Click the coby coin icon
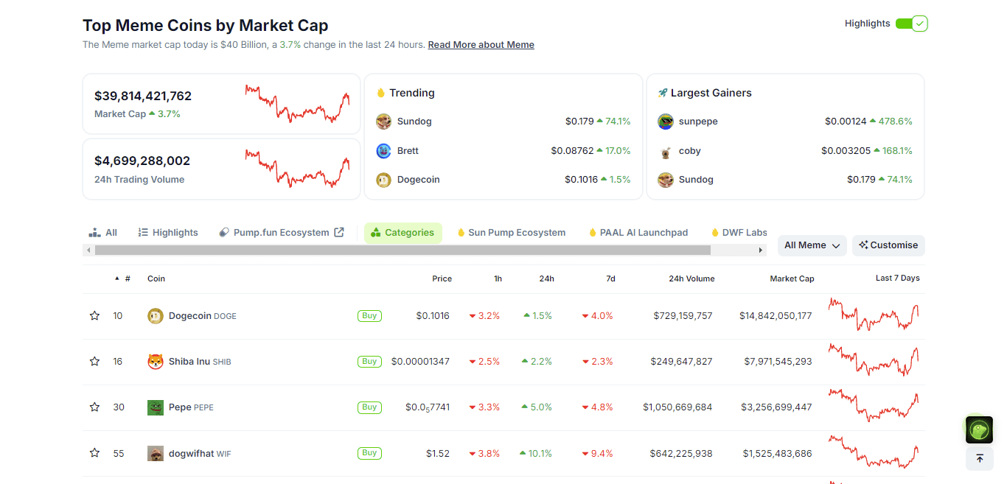This screenshot has height=484, width=1007. [666, 151]
